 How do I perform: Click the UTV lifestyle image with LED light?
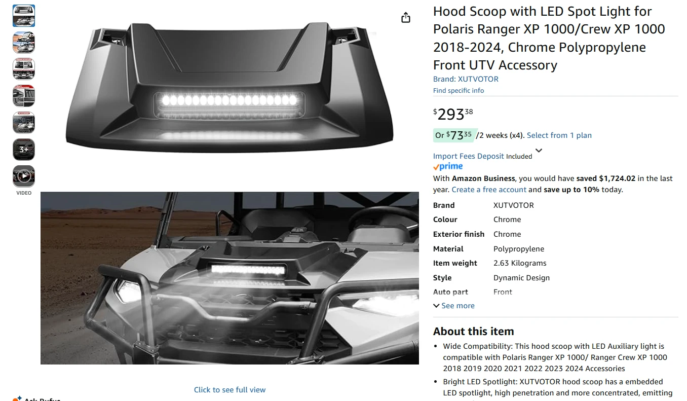[230, 278]
